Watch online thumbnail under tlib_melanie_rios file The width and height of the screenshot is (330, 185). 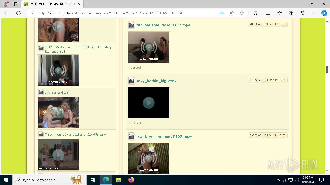coord(149,47)
